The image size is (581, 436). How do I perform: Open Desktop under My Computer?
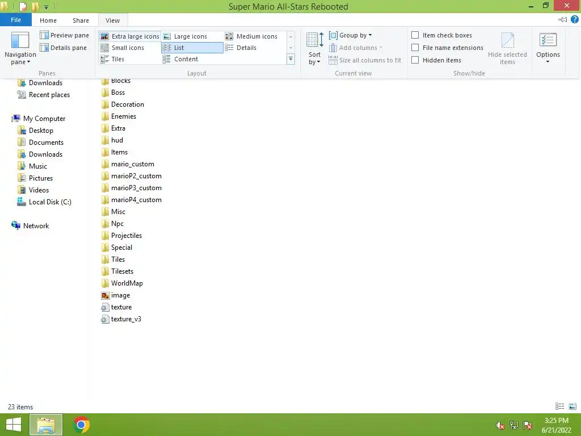pyautogui.click(x=36, y=131)
